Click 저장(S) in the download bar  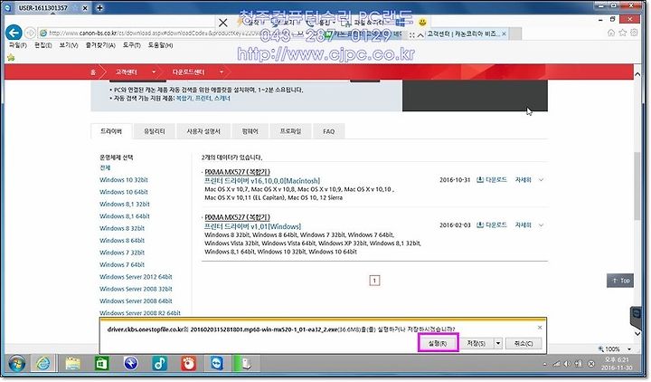click(476, 343)
